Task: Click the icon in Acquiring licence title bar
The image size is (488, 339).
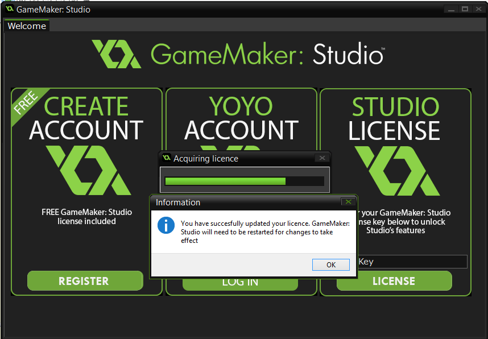Action: pyautogui.click(x=167, y=158)
